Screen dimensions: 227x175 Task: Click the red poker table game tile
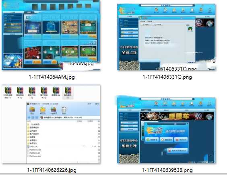tap(33, 53)
